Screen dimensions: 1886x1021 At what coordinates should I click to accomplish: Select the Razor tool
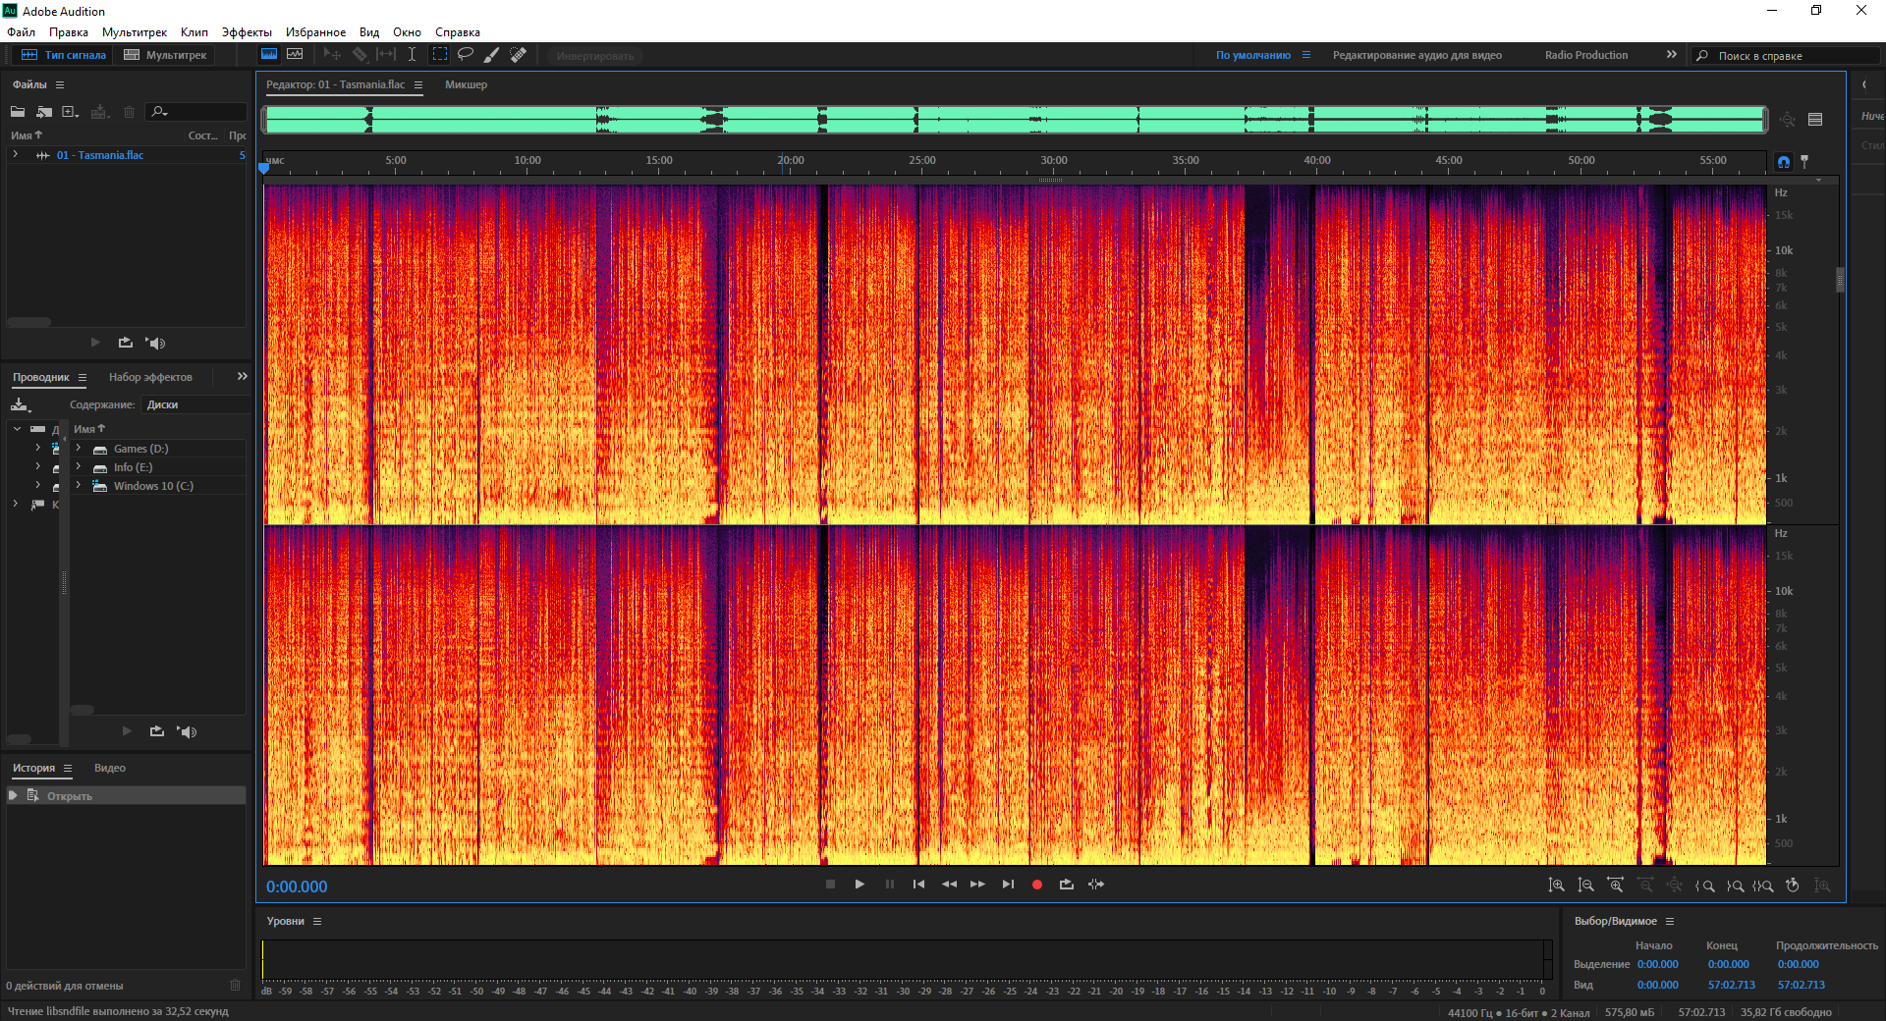pos(360,55)
